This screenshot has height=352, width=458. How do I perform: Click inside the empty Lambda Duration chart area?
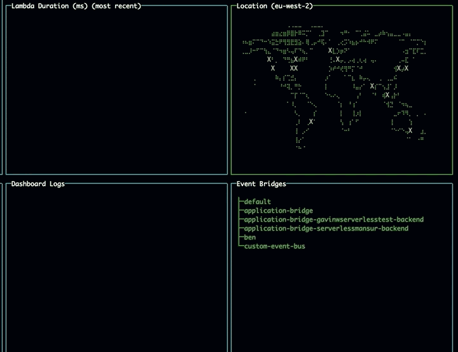coord(116,89)
